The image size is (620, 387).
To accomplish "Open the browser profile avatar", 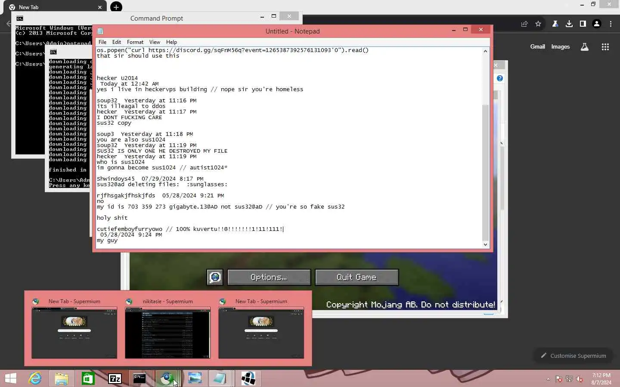I will (597, 24).
